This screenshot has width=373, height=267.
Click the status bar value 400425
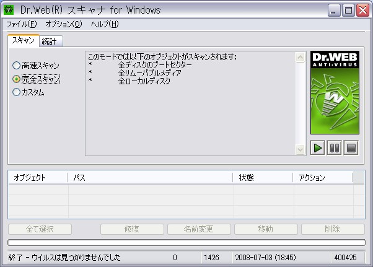point(345,258)
